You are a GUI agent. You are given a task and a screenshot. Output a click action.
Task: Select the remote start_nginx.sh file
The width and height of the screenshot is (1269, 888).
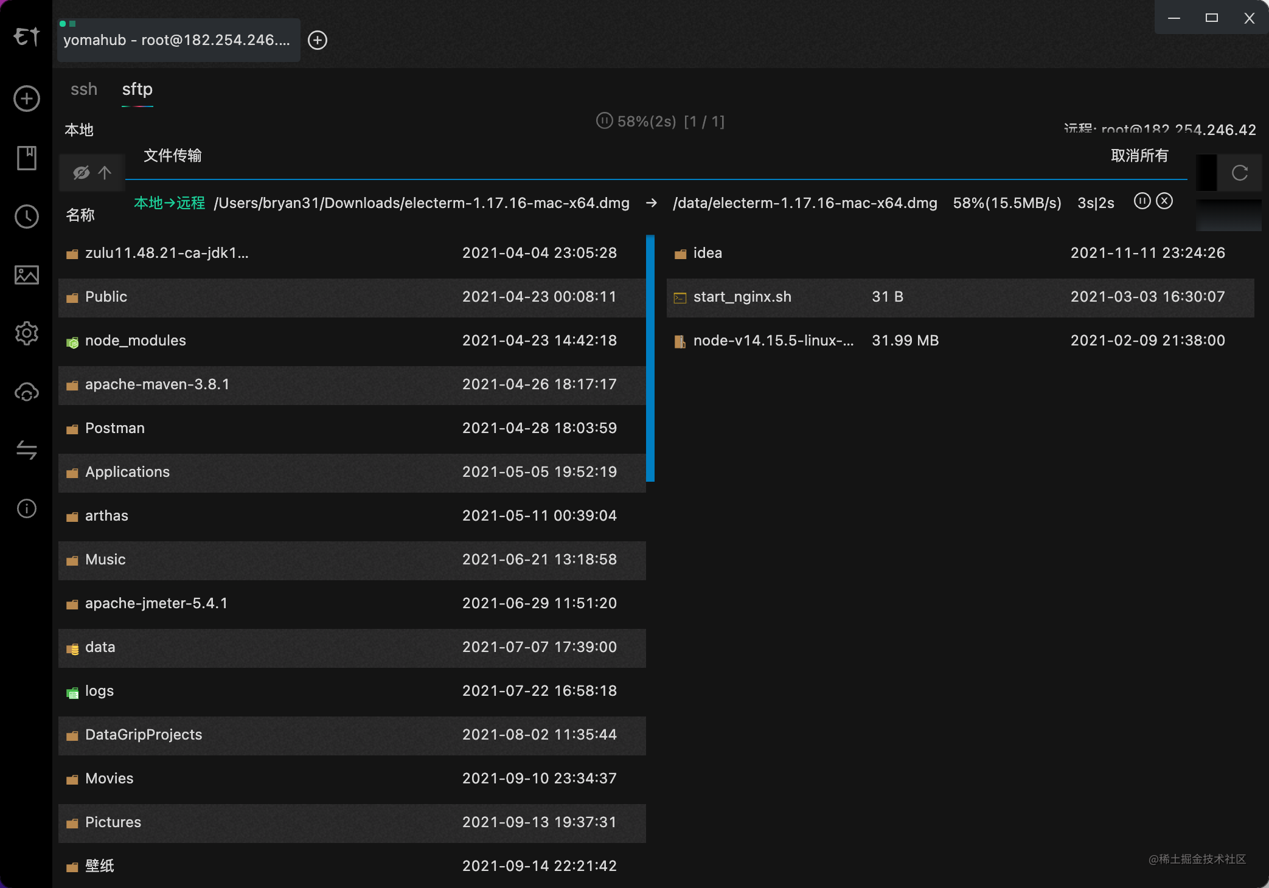coord(961,297)
